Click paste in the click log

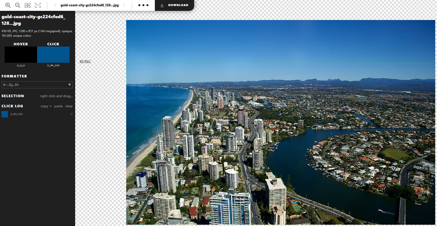click(x=58, y=106)
